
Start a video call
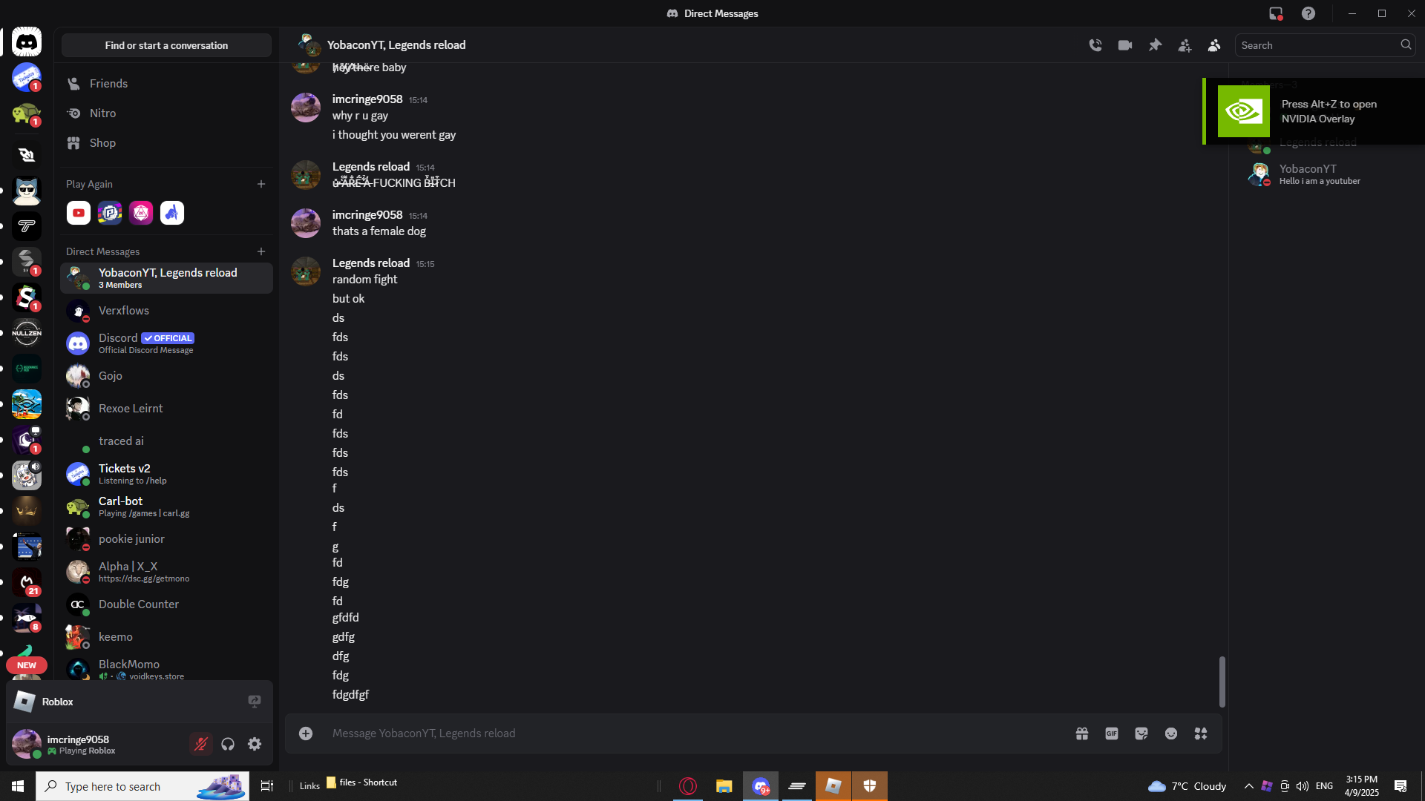click(x=1125, y=45)
